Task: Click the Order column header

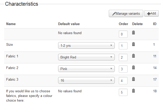Action: (123, 24)
